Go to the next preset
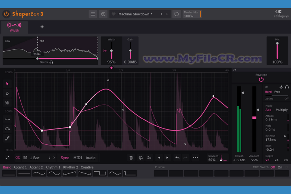The width and height of the screenshot is (291, 194). 167,14
